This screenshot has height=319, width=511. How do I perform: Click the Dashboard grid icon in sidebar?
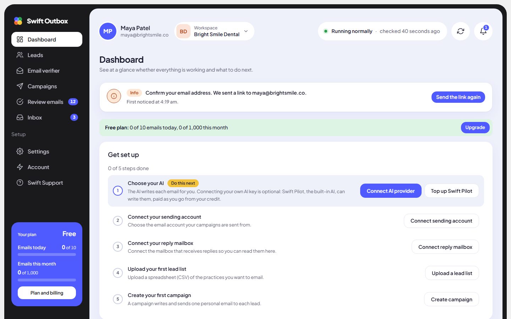pyautogui.click(x=20, y=39)
